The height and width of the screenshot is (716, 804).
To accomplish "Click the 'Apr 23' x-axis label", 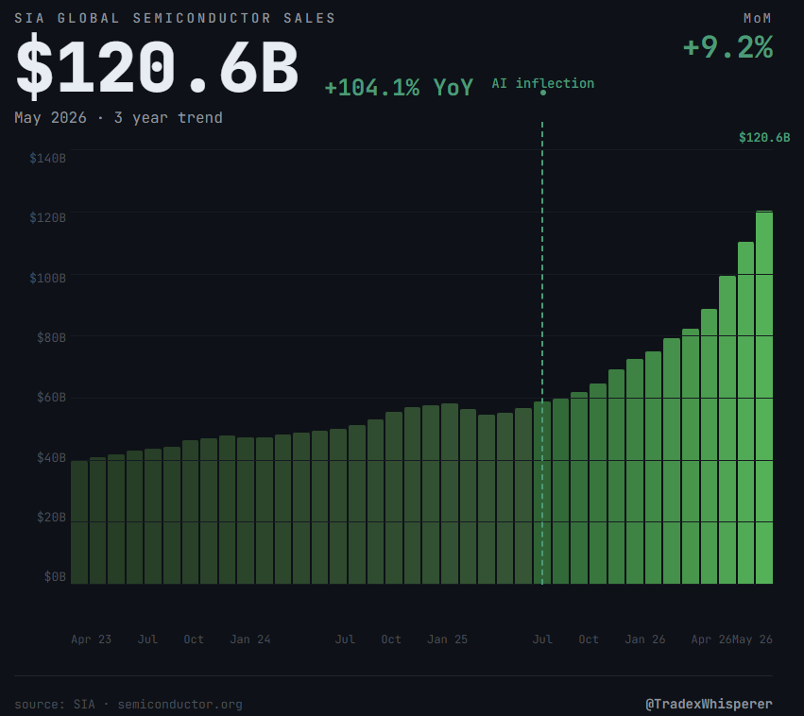I will coord(92,639).
